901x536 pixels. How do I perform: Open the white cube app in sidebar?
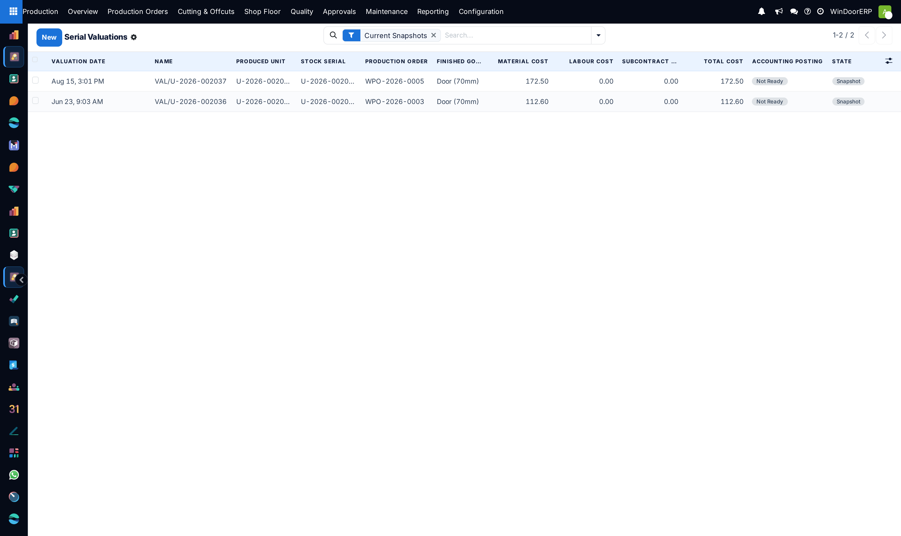pos(14,255)
